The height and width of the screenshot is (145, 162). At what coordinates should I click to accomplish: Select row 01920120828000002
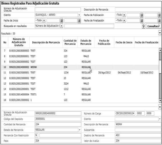point(80,62)
